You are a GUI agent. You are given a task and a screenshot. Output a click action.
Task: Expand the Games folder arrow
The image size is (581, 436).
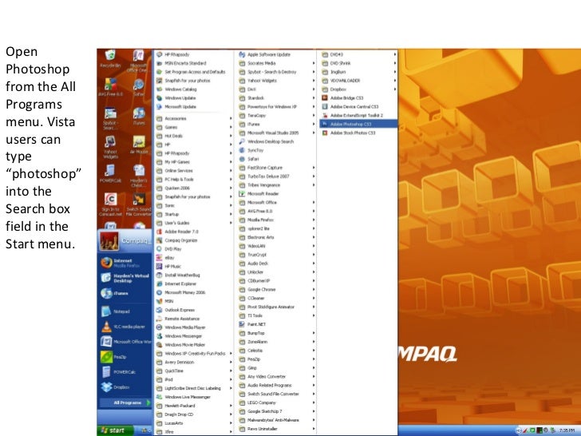(231, 127)
